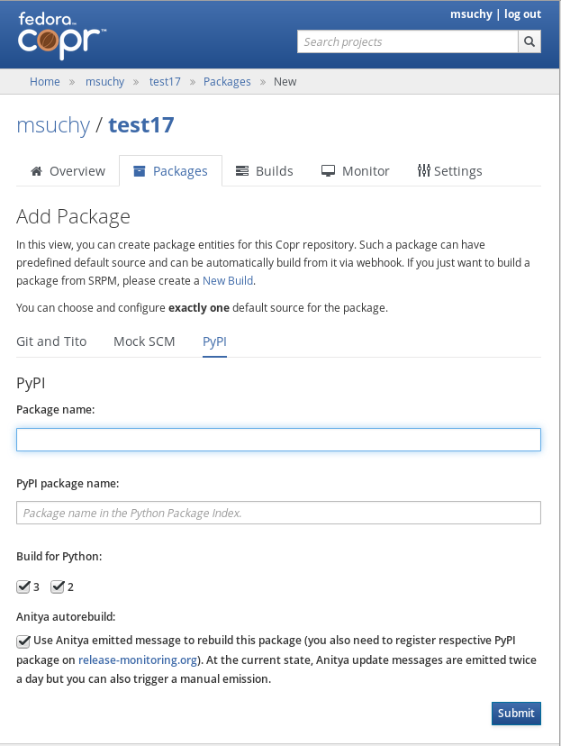
Task: Open the Packages breadcrumb page
Action: pyautogui.click(x=227, y=81)
